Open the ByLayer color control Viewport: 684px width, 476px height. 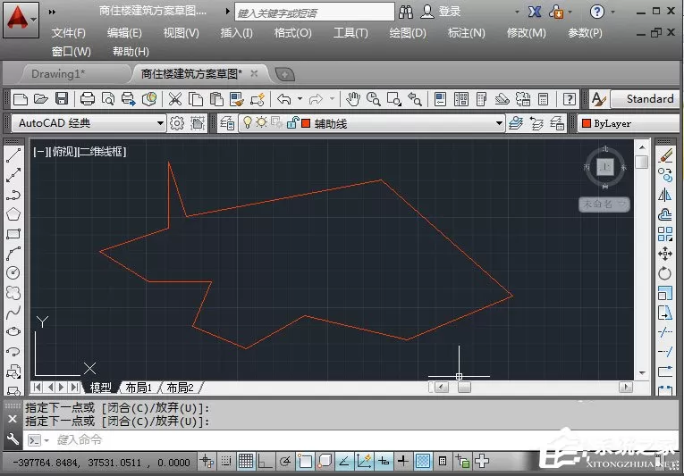(629, 124)
